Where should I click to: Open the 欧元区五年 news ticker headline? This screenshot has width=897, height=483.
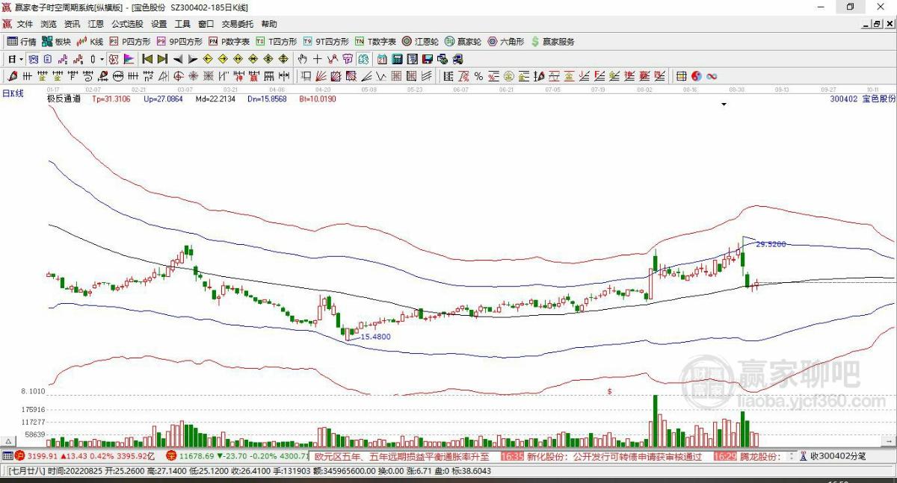[401, 455]
